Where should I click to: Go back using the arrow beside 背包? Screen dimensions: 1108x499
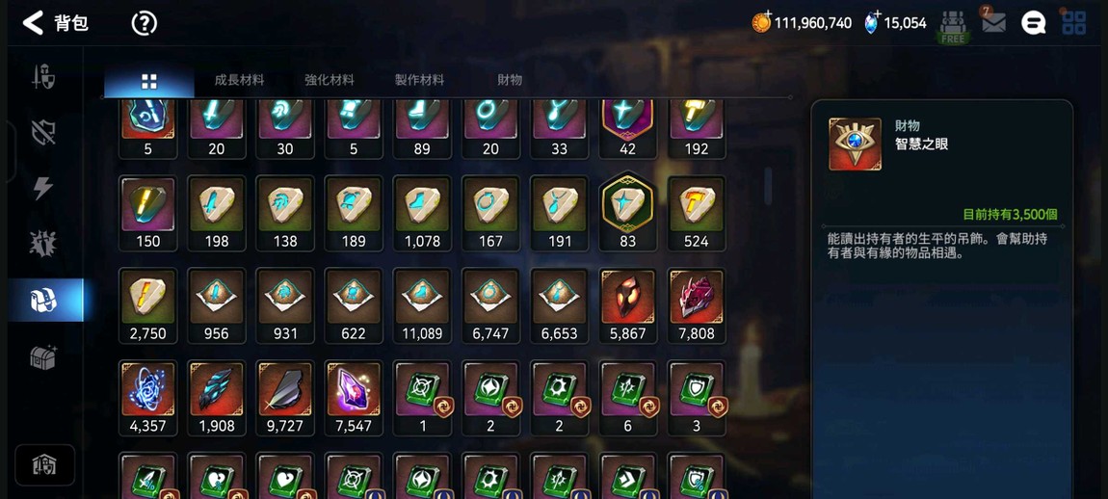(x=33, y=22)
